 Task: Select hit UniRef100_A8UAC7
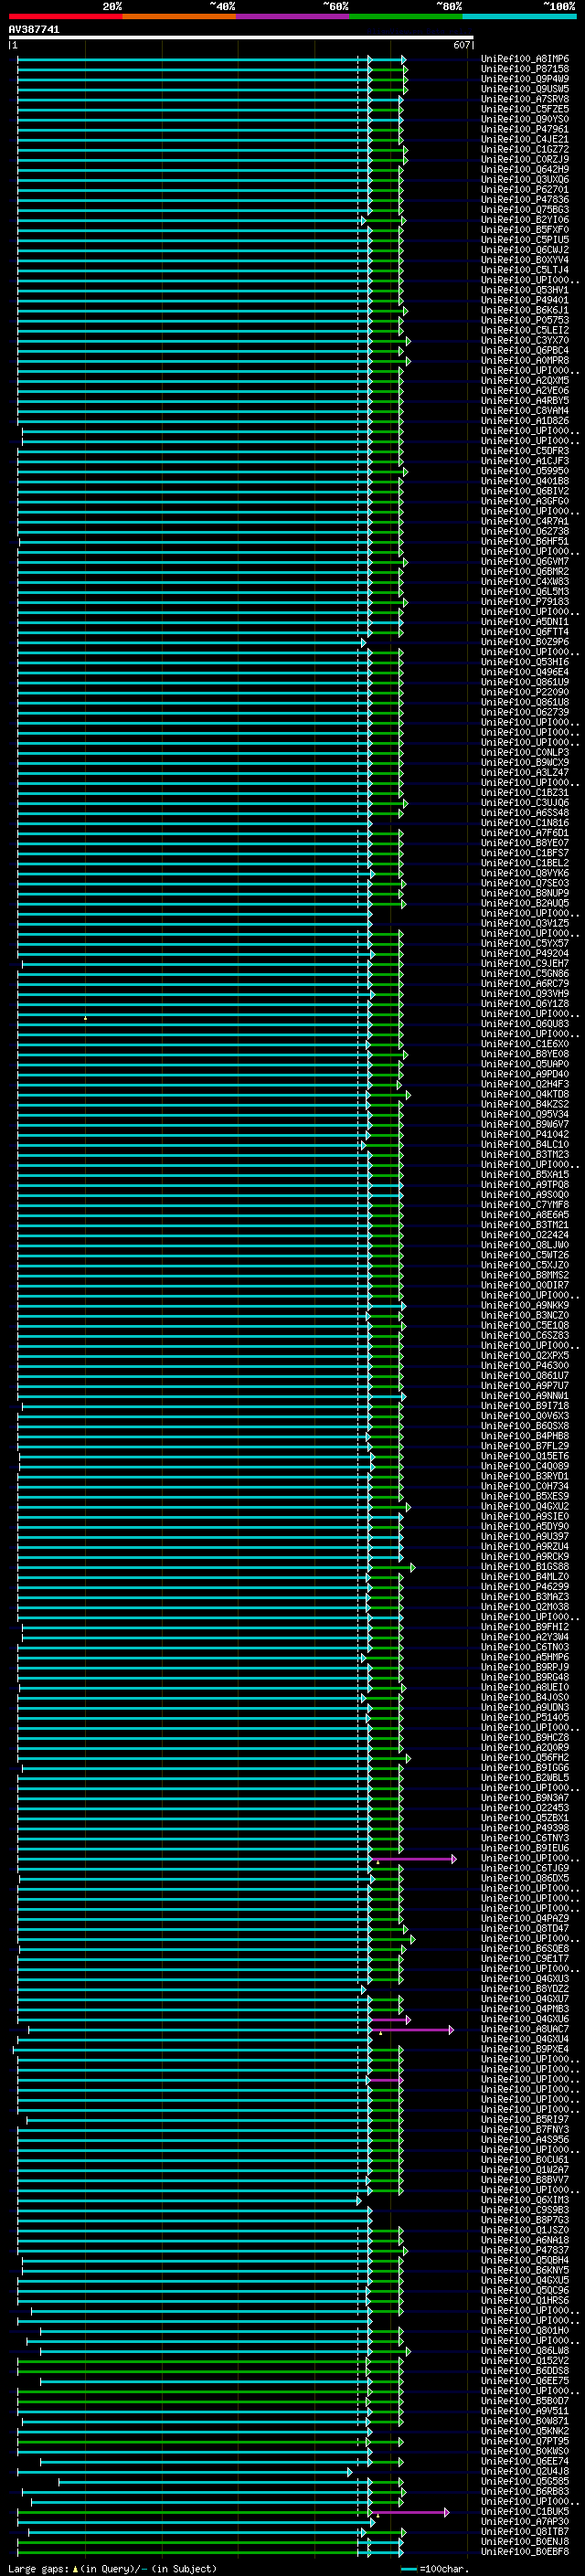point(524,2028)
